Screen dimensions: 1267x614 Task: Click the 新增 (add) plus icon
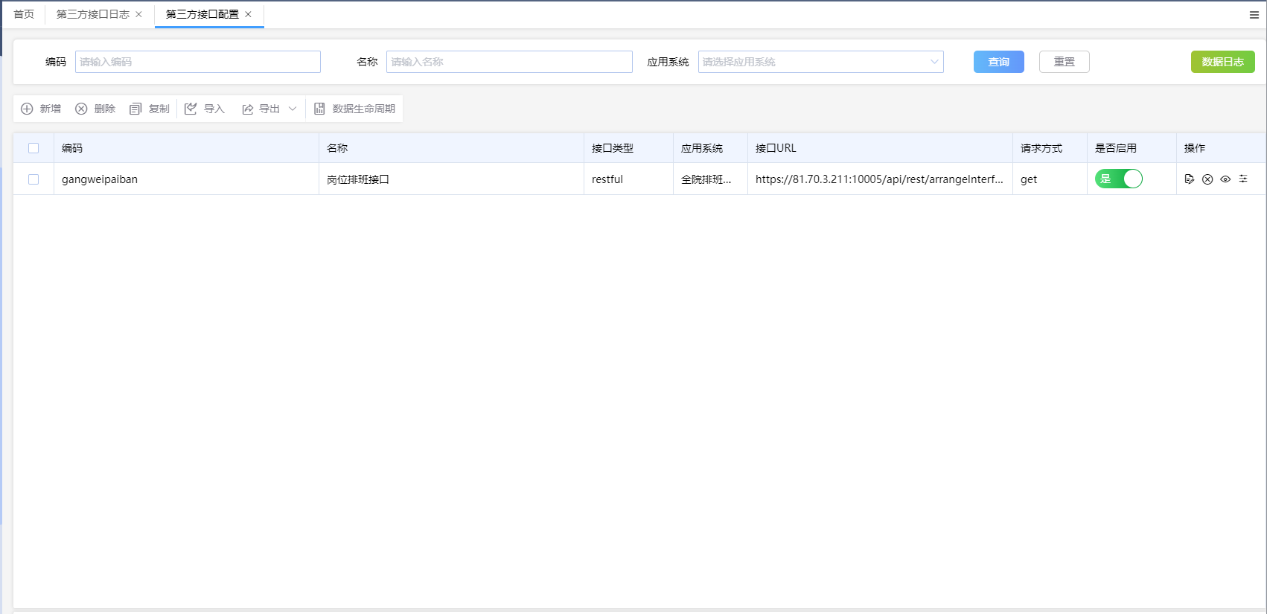pos(27,109)
